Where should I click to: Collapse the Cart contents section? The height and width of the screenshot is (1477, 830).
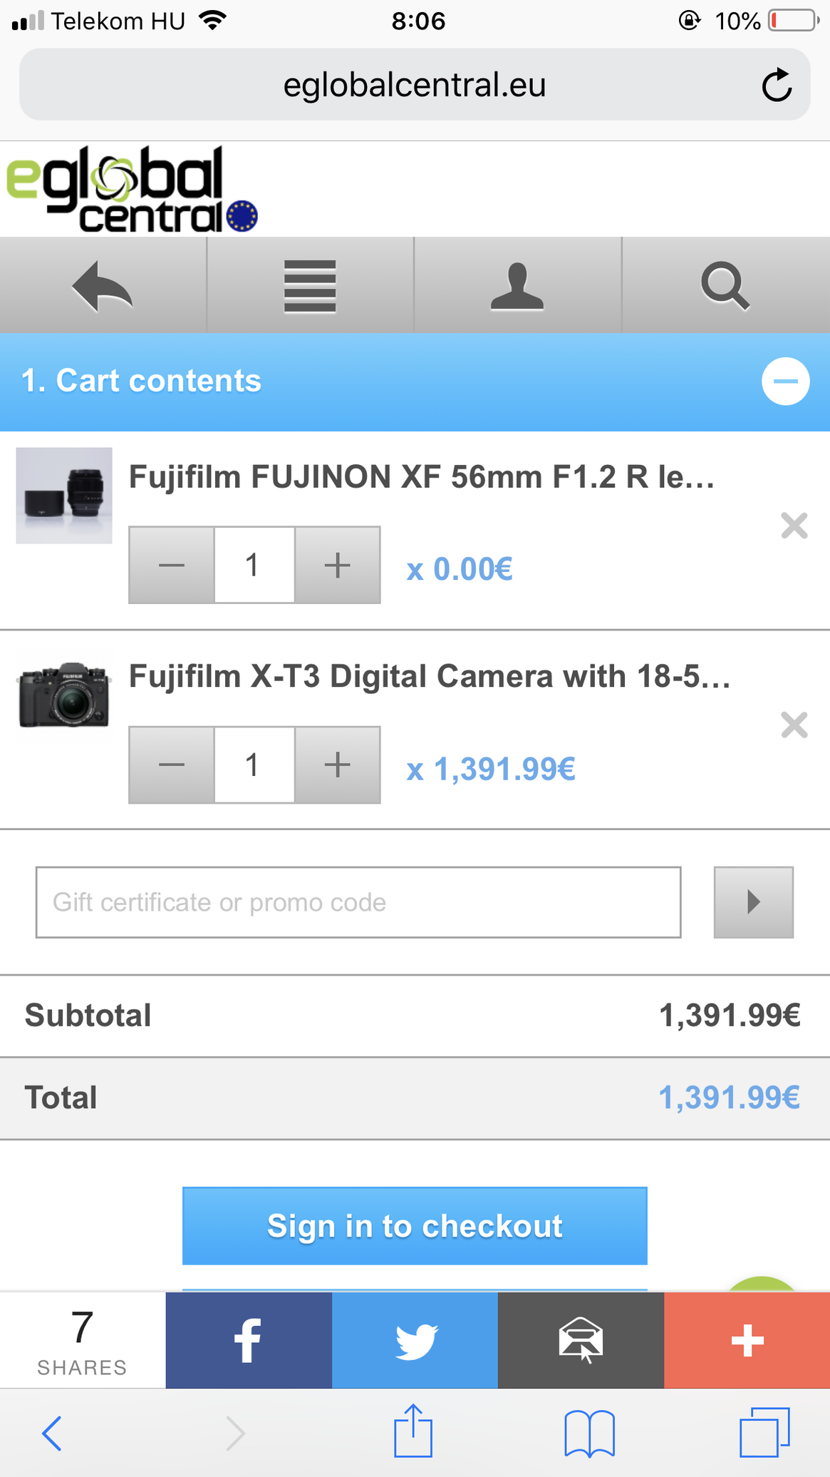pyautogui.click(x=785, y=382)
